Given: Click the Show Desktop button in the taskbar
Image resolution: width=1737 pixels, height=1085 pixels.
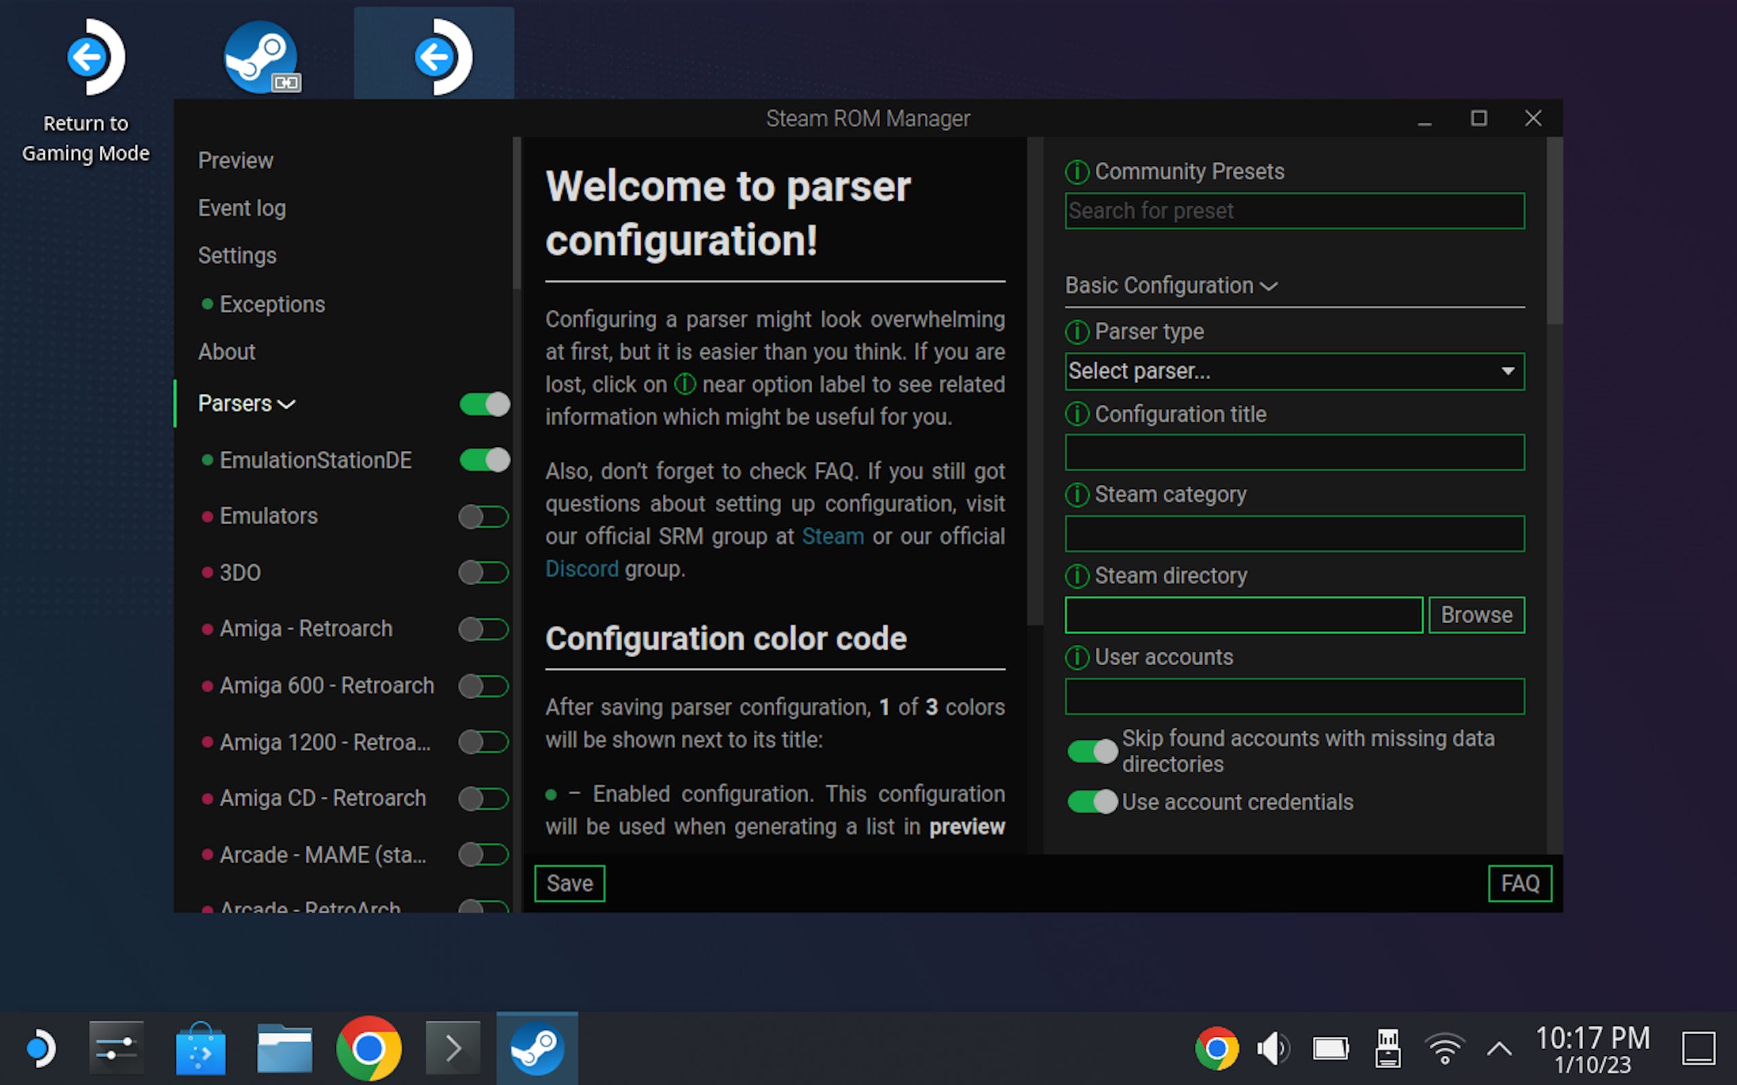Looking at the screenshot, I should [1699, 1049].
